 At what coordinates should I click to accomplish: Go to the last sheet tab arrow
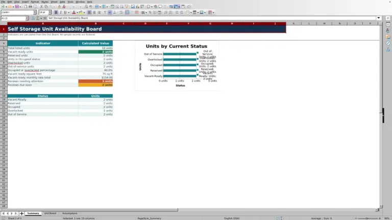click(x=16, y=213)
